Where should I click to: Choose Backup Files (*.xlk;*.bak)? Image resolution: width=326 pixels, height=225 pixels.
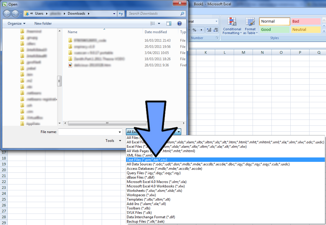(x=225, y=221)
